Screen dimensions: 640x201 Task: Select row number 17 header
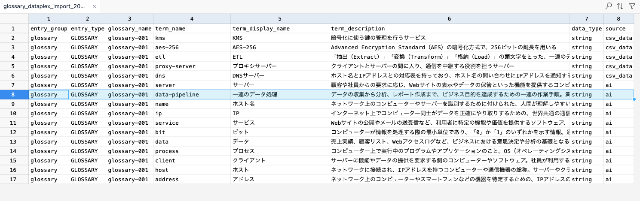(14, 180)
